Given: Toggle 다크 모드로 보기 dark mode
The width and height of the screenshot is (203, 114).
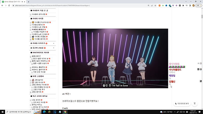Looking at the screenshot, I should pyautogui.click(x=182, y=104).
